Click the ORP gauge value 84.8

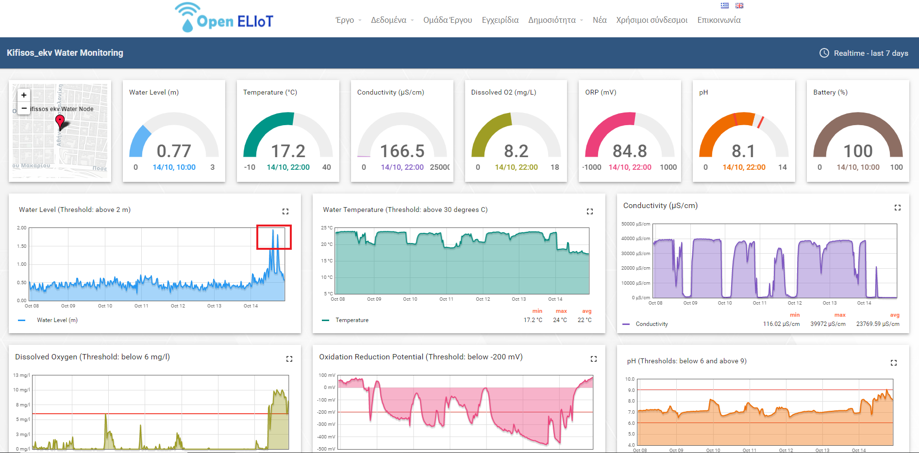click(x=630, y=151)
